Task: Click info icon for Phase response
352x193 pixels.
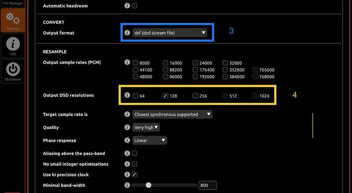Action: tap(127, 140)
